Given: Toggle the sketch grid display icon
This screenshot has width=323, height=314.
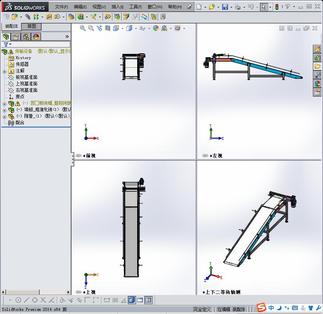Looking at the screenshot, I should [x=115, y=300].
